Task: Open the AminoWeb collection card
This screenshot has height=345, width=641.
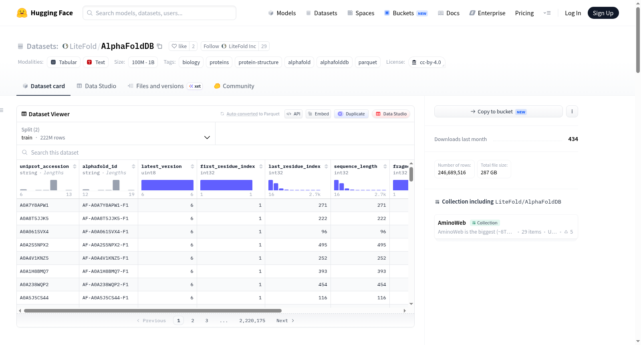Action: point(506,227)
